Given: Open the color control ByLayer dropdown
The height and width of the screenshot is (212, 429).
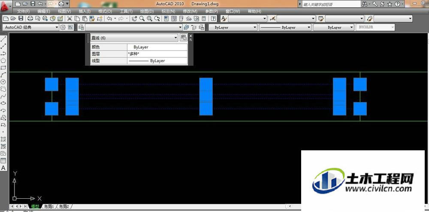Looking at the screenshot, I should point(233,27).
